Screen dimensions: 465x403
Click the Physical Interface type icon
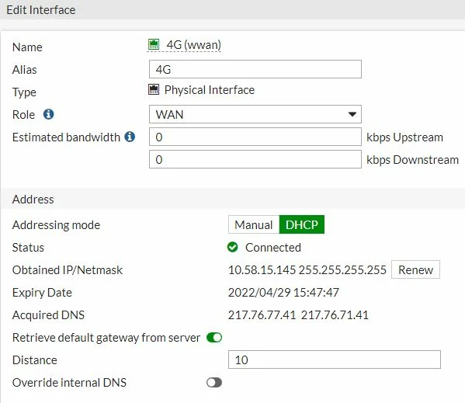[x=154, y=89]
